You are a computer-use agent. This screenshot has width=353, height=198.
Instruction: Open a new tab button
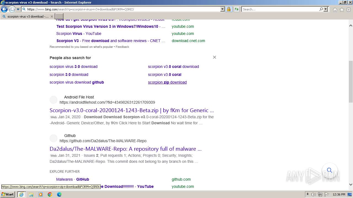(x=59, y=16)
